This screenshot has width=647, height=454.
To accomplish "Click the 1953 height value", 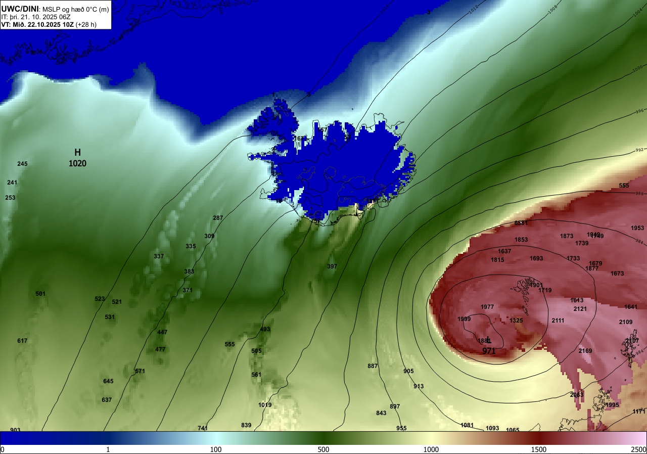I will tap(638, 228).
